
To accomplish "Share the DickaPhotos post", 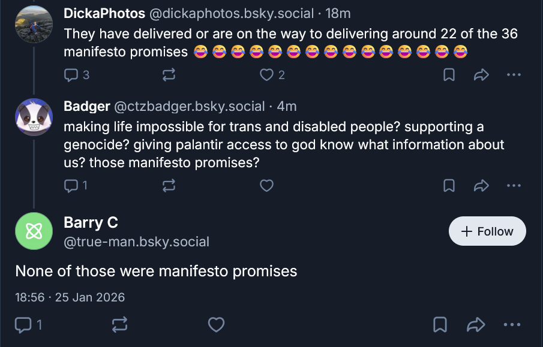I will 481,75.
